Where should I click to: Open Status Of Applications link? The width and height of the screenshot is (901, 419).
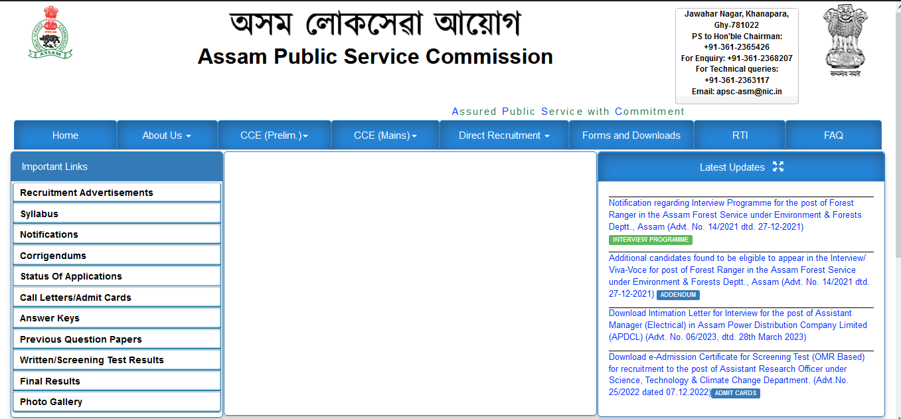[117, 276]
